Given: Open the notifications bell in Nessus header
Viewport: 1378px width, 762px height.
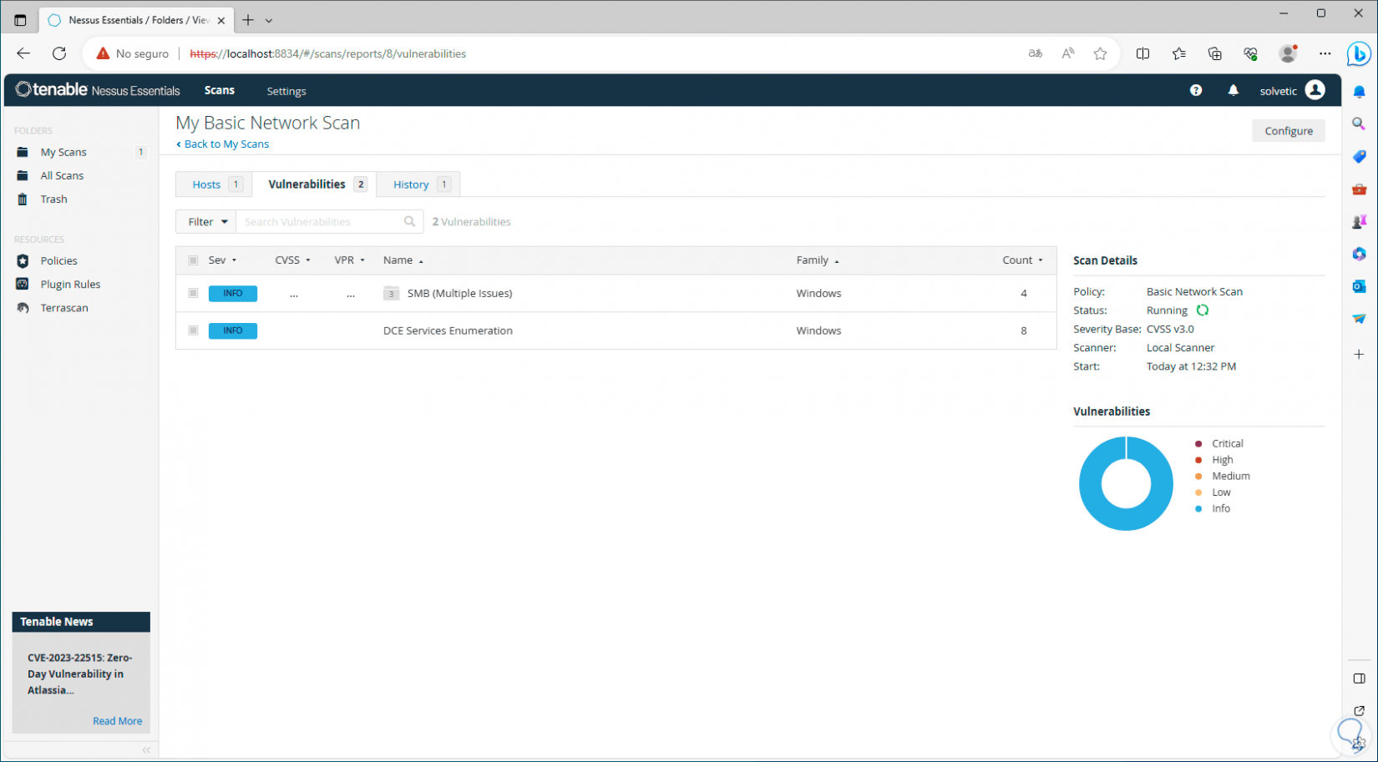Looking at the screenshot, I should [x=1234, y=90].
